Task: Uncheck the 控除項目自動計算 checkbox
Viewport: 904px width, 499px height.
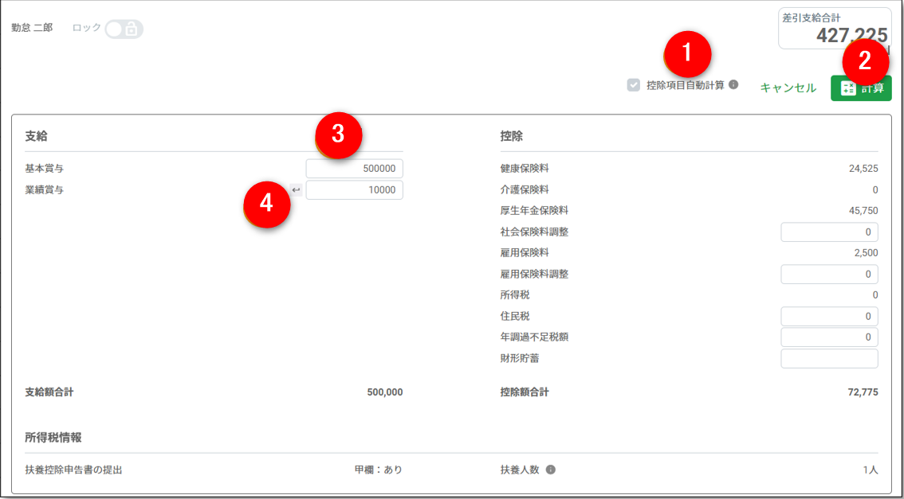Action: pos(634,85)
